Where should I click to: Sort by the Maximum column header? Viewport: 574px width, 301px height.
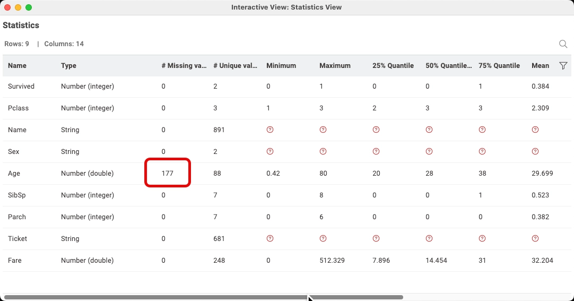[335, 66]
